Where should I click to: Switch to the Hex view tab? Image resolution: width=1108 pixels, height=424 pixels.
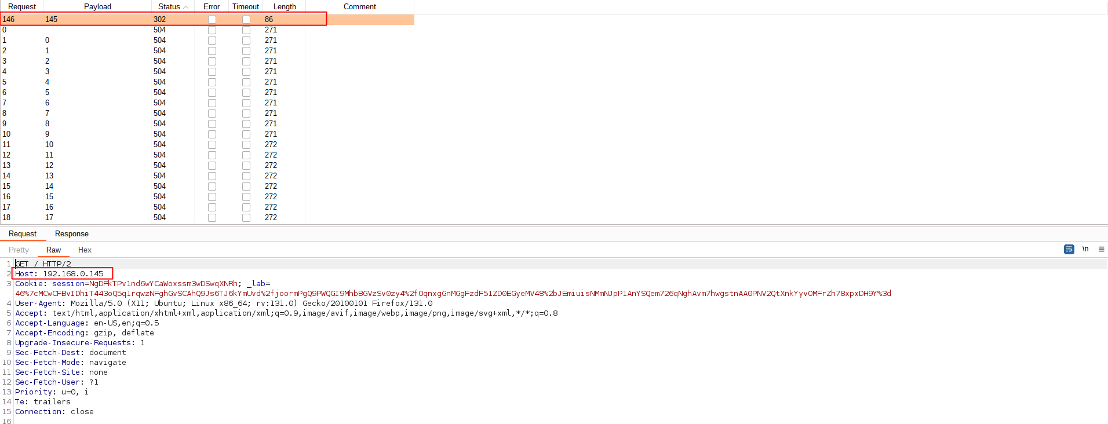pyautogui.click(x=85, y=250)
